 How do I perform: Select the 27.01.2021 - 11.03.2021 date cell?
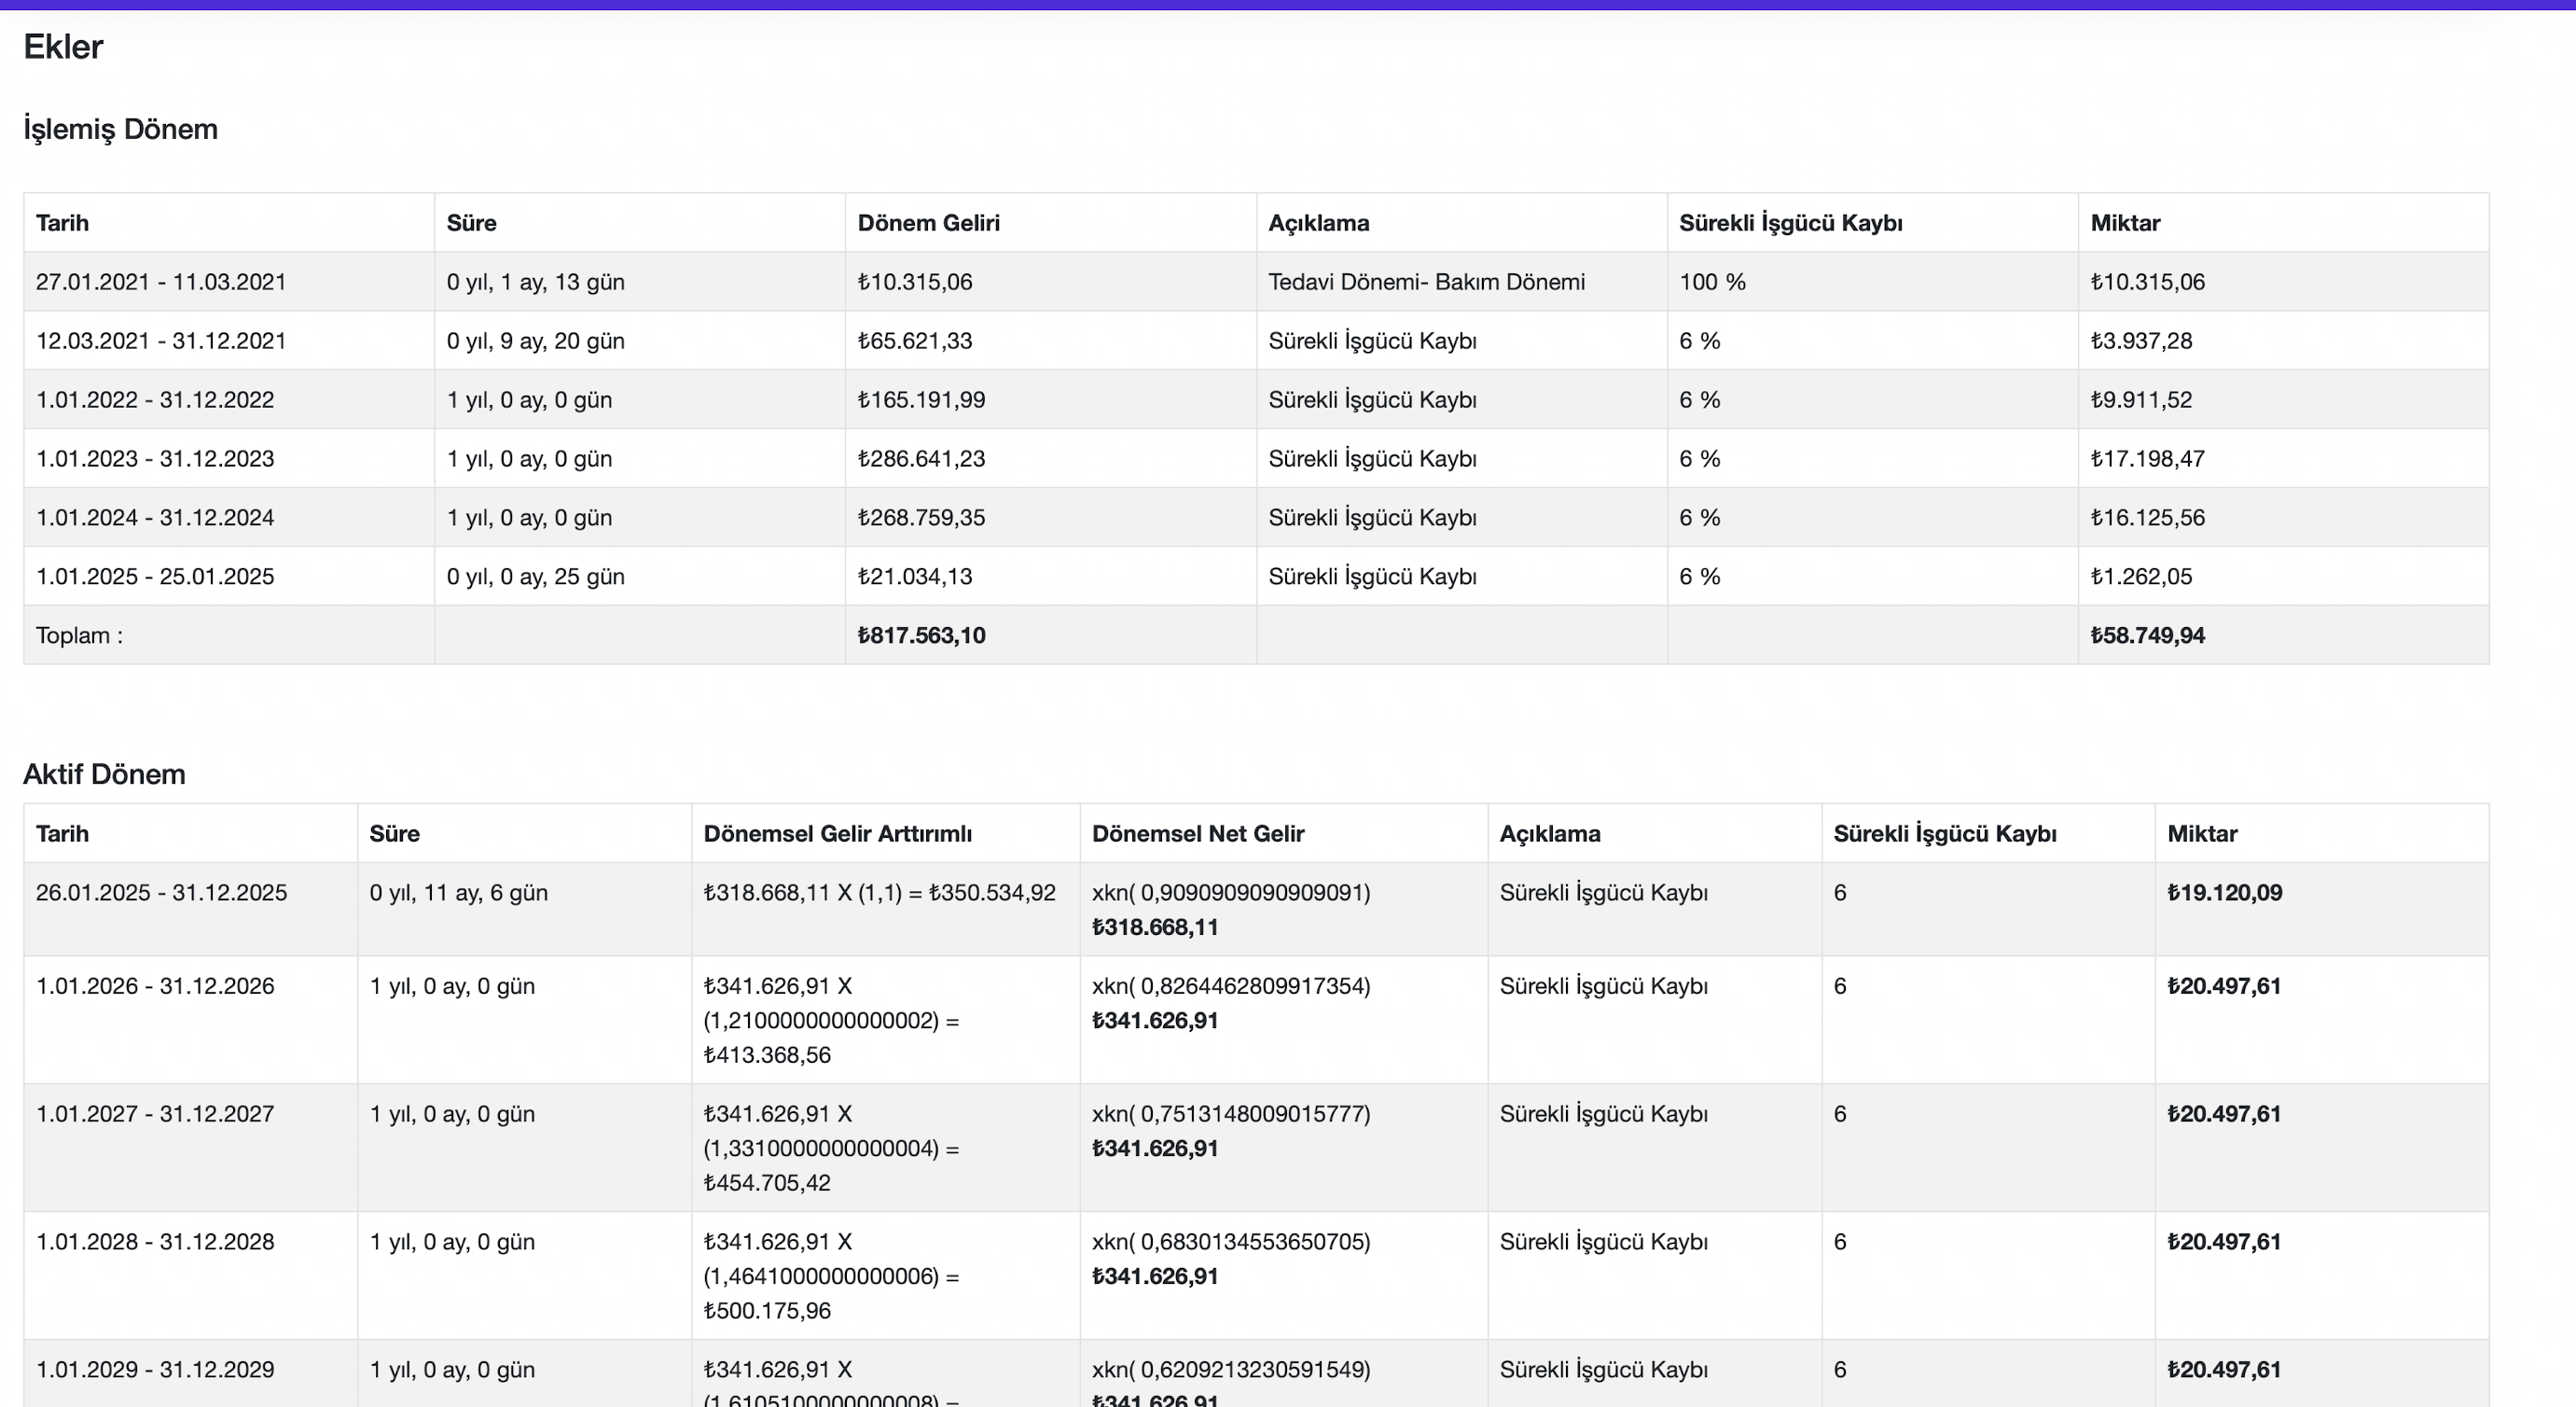coord(161,281)
